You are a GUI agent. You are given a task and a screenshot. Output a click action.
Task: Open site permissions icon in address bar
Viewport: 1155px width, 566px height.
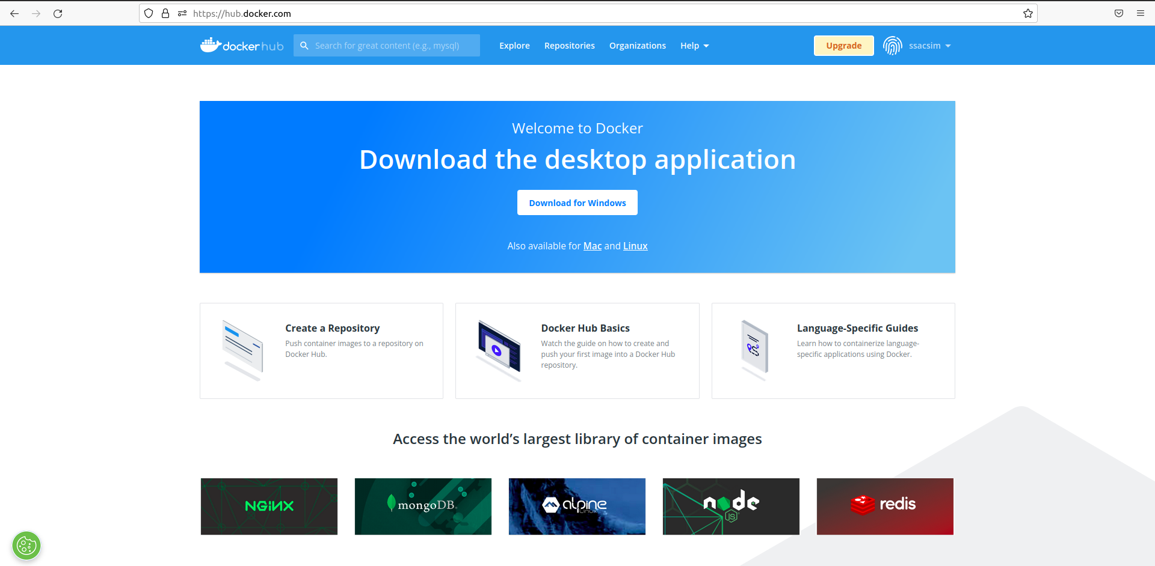pyautogui.click(x=182, y=13)
